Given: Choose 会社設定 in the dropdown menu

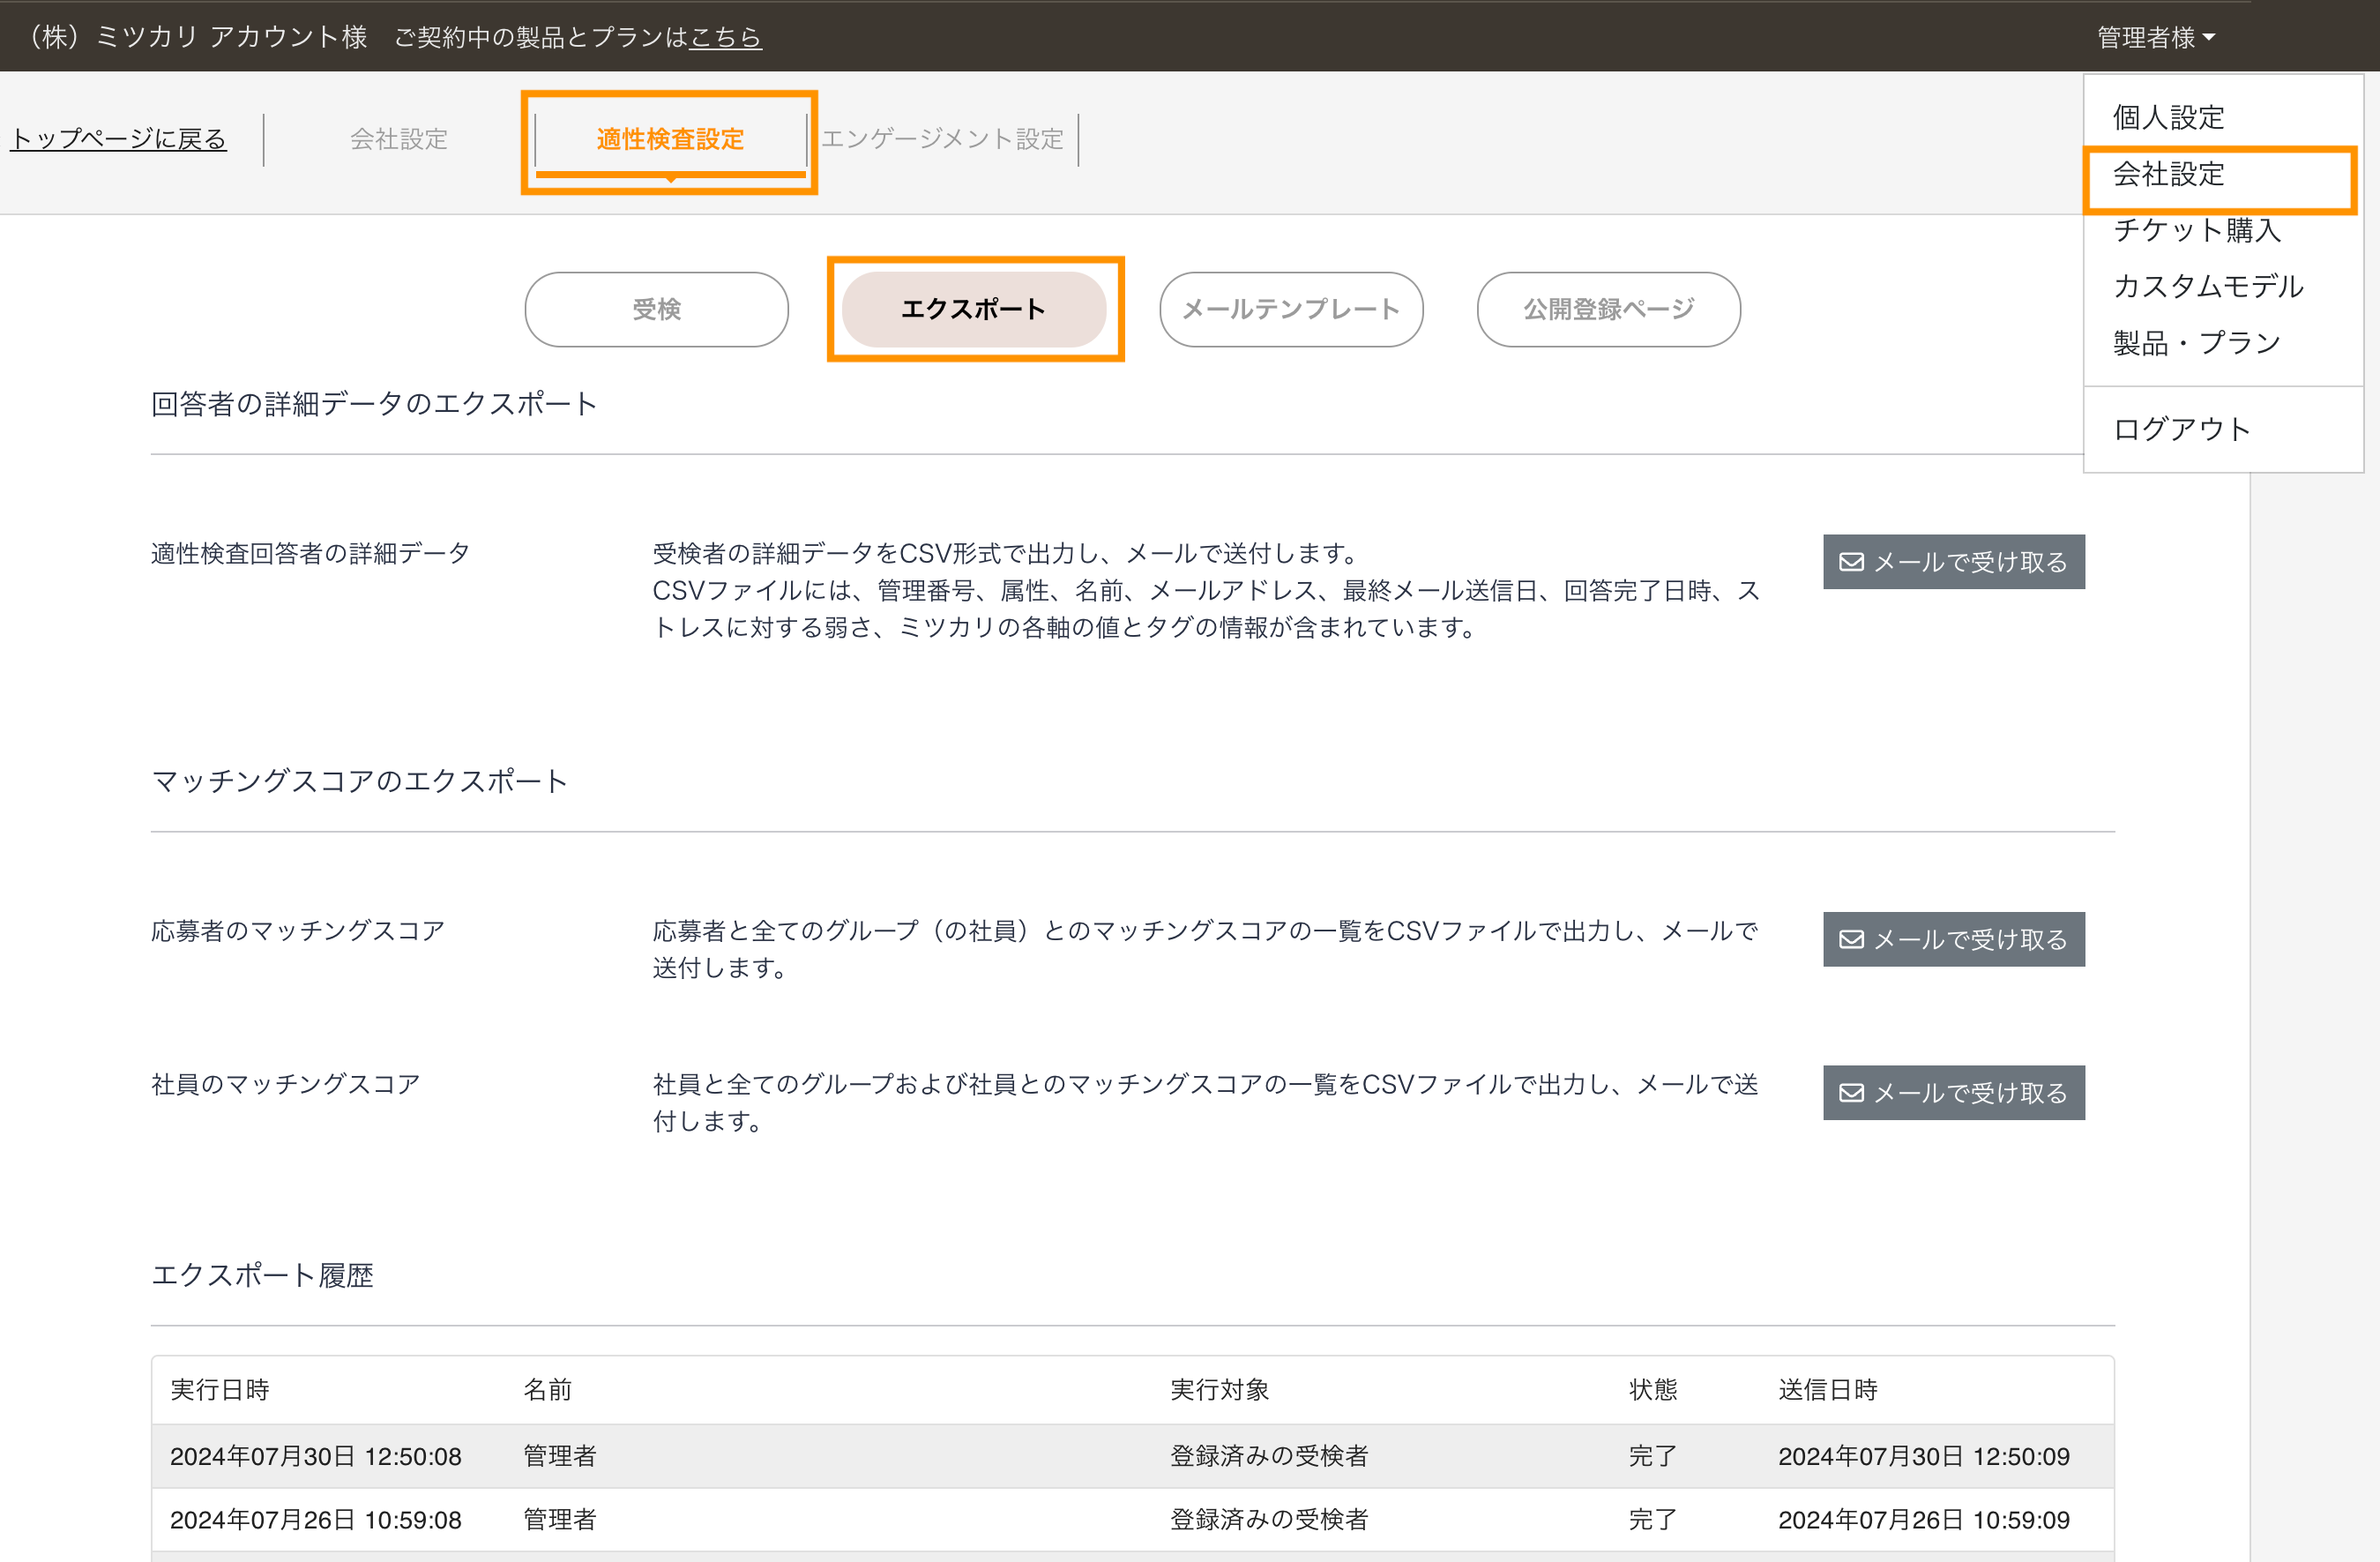Looking at the screenshot, I should (x=2168, y=174).
